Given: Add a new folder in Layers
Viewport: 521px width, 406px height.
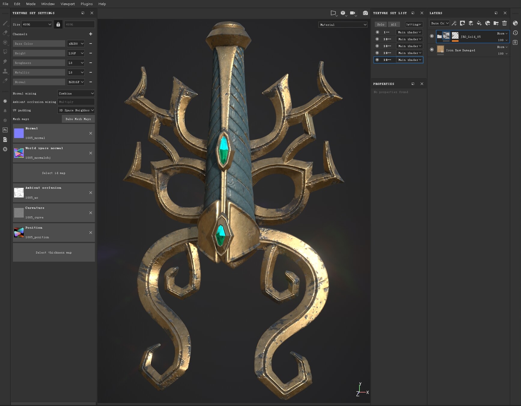Looking at the screenshot, I should tap(496, 23).
